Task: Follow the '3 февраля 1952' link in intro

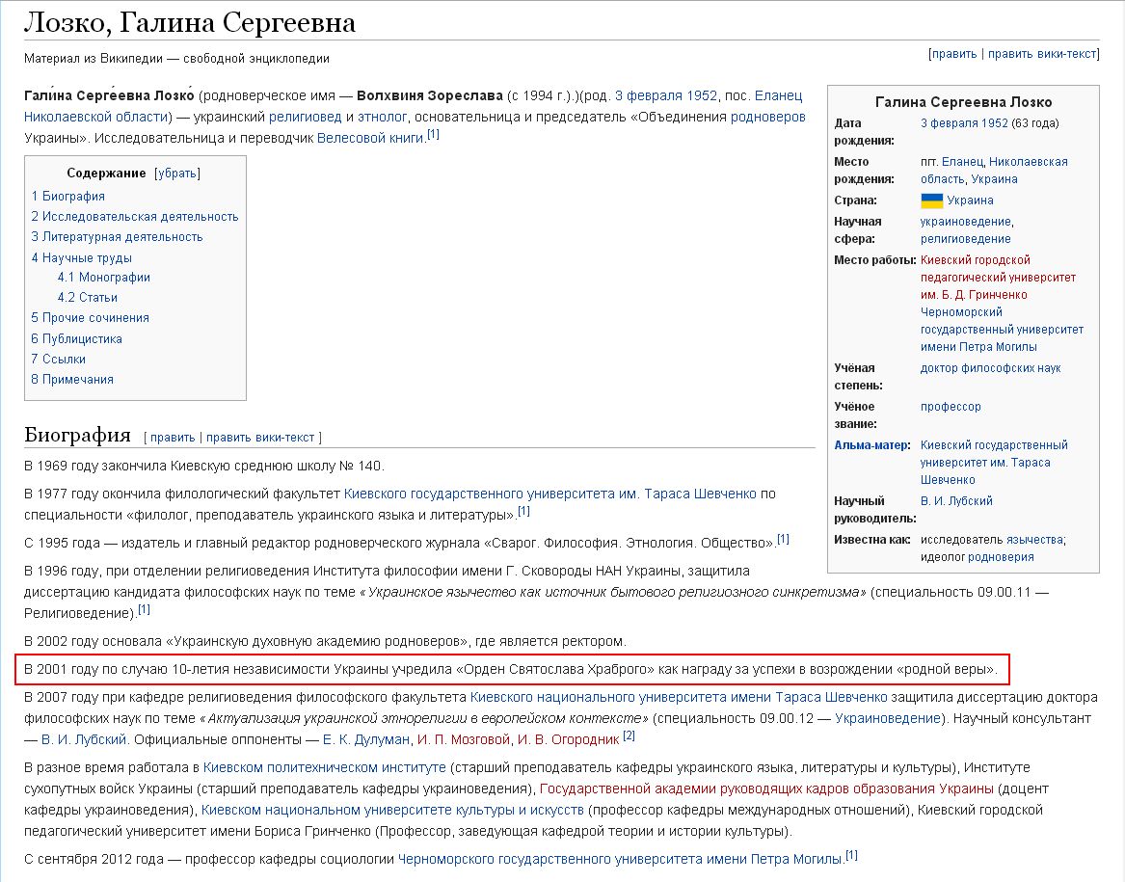Action: pyautogui.click(x=666, y=95)
